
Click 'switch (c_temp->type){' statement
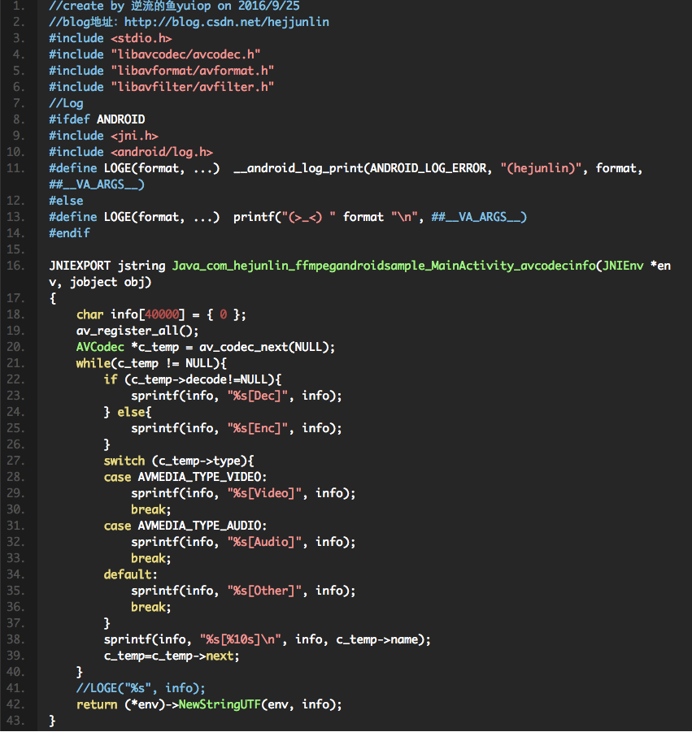(x=179, y=461)
